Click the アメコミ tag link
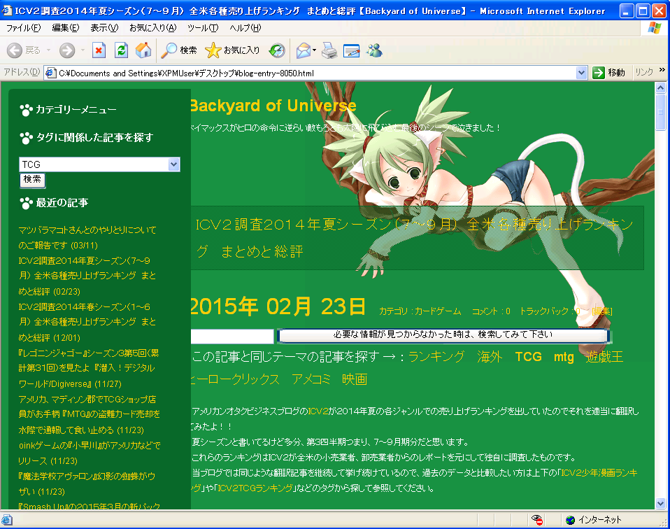The image size is (670, 529). [311, 379]
